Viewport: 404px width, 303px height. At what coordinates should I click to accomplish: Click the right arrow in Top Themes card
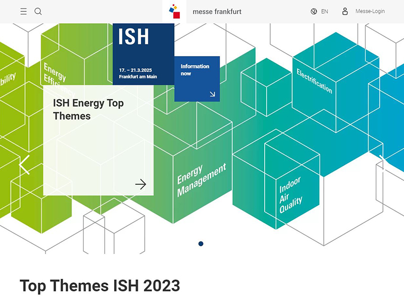141,184
